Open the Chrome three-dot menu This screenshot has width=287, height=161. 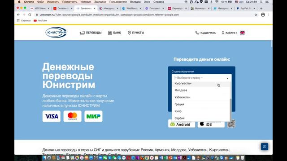coord(269,15)
